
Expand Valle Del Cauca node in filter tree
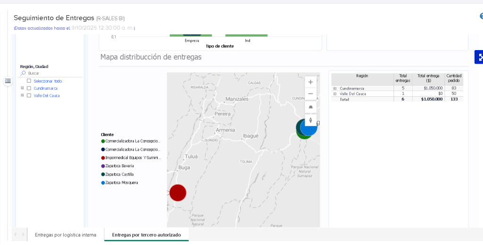(x=22, y=95)
